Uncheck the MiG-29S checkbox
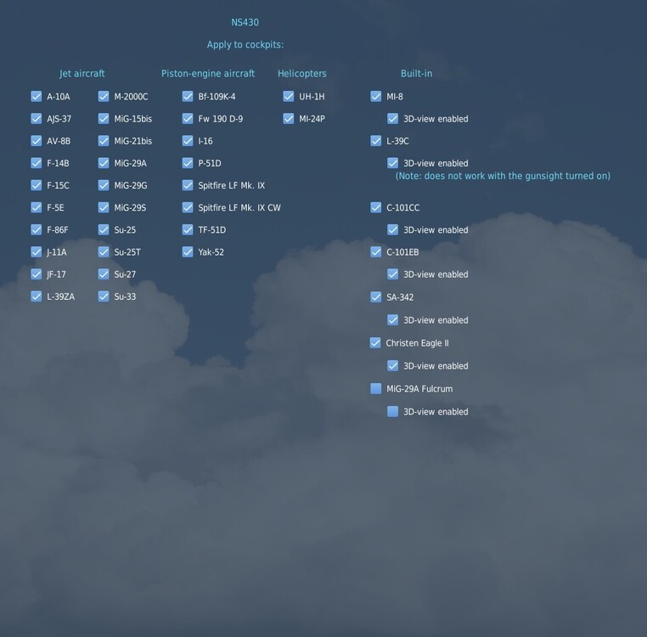647x637 pixels. tap(104, 207)
